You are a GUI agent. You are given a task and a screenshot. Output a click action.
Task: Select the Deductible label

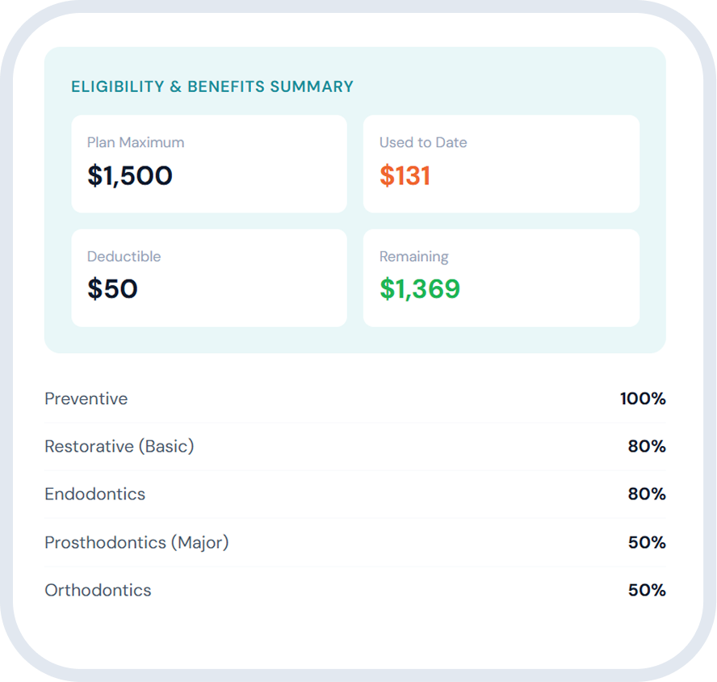click(124, 256)
